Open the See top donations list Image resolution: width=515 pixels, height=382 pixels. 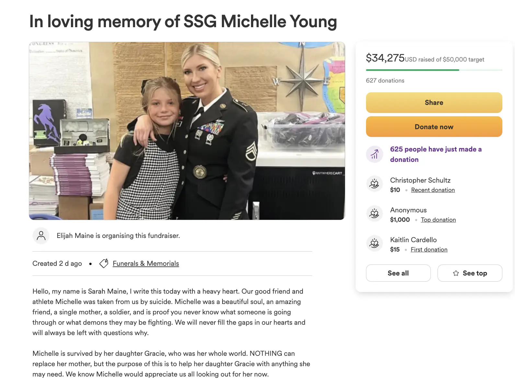tap(470, 273)
